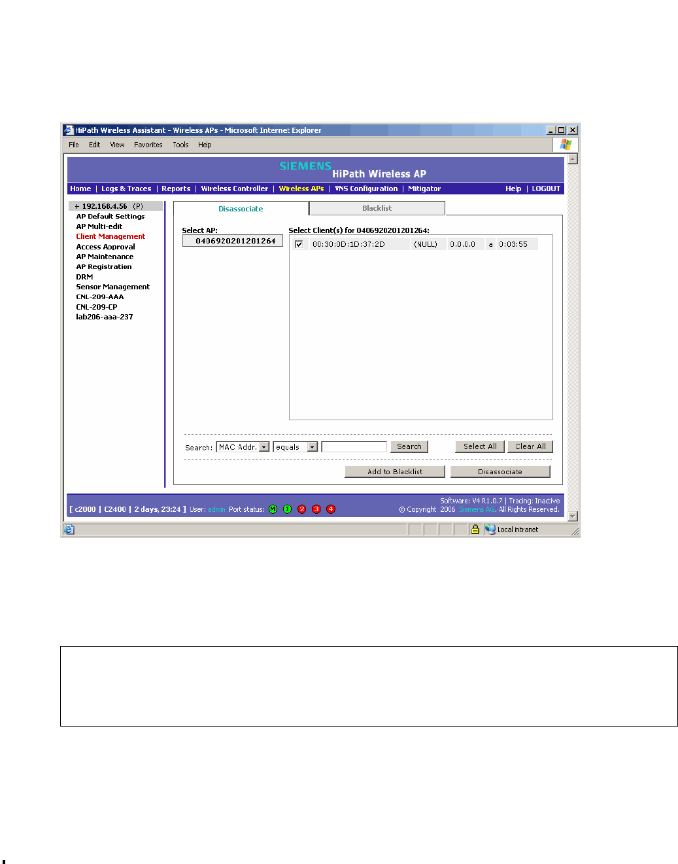The width and height of the screenshot is (678, 864).
Task: Click the Windows flag logo in menu bar
Action: point(566,145)
